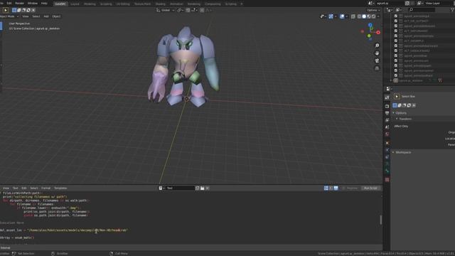Toggle viewport overlays display
Screen dimensions: 455x256
(342, 16)
